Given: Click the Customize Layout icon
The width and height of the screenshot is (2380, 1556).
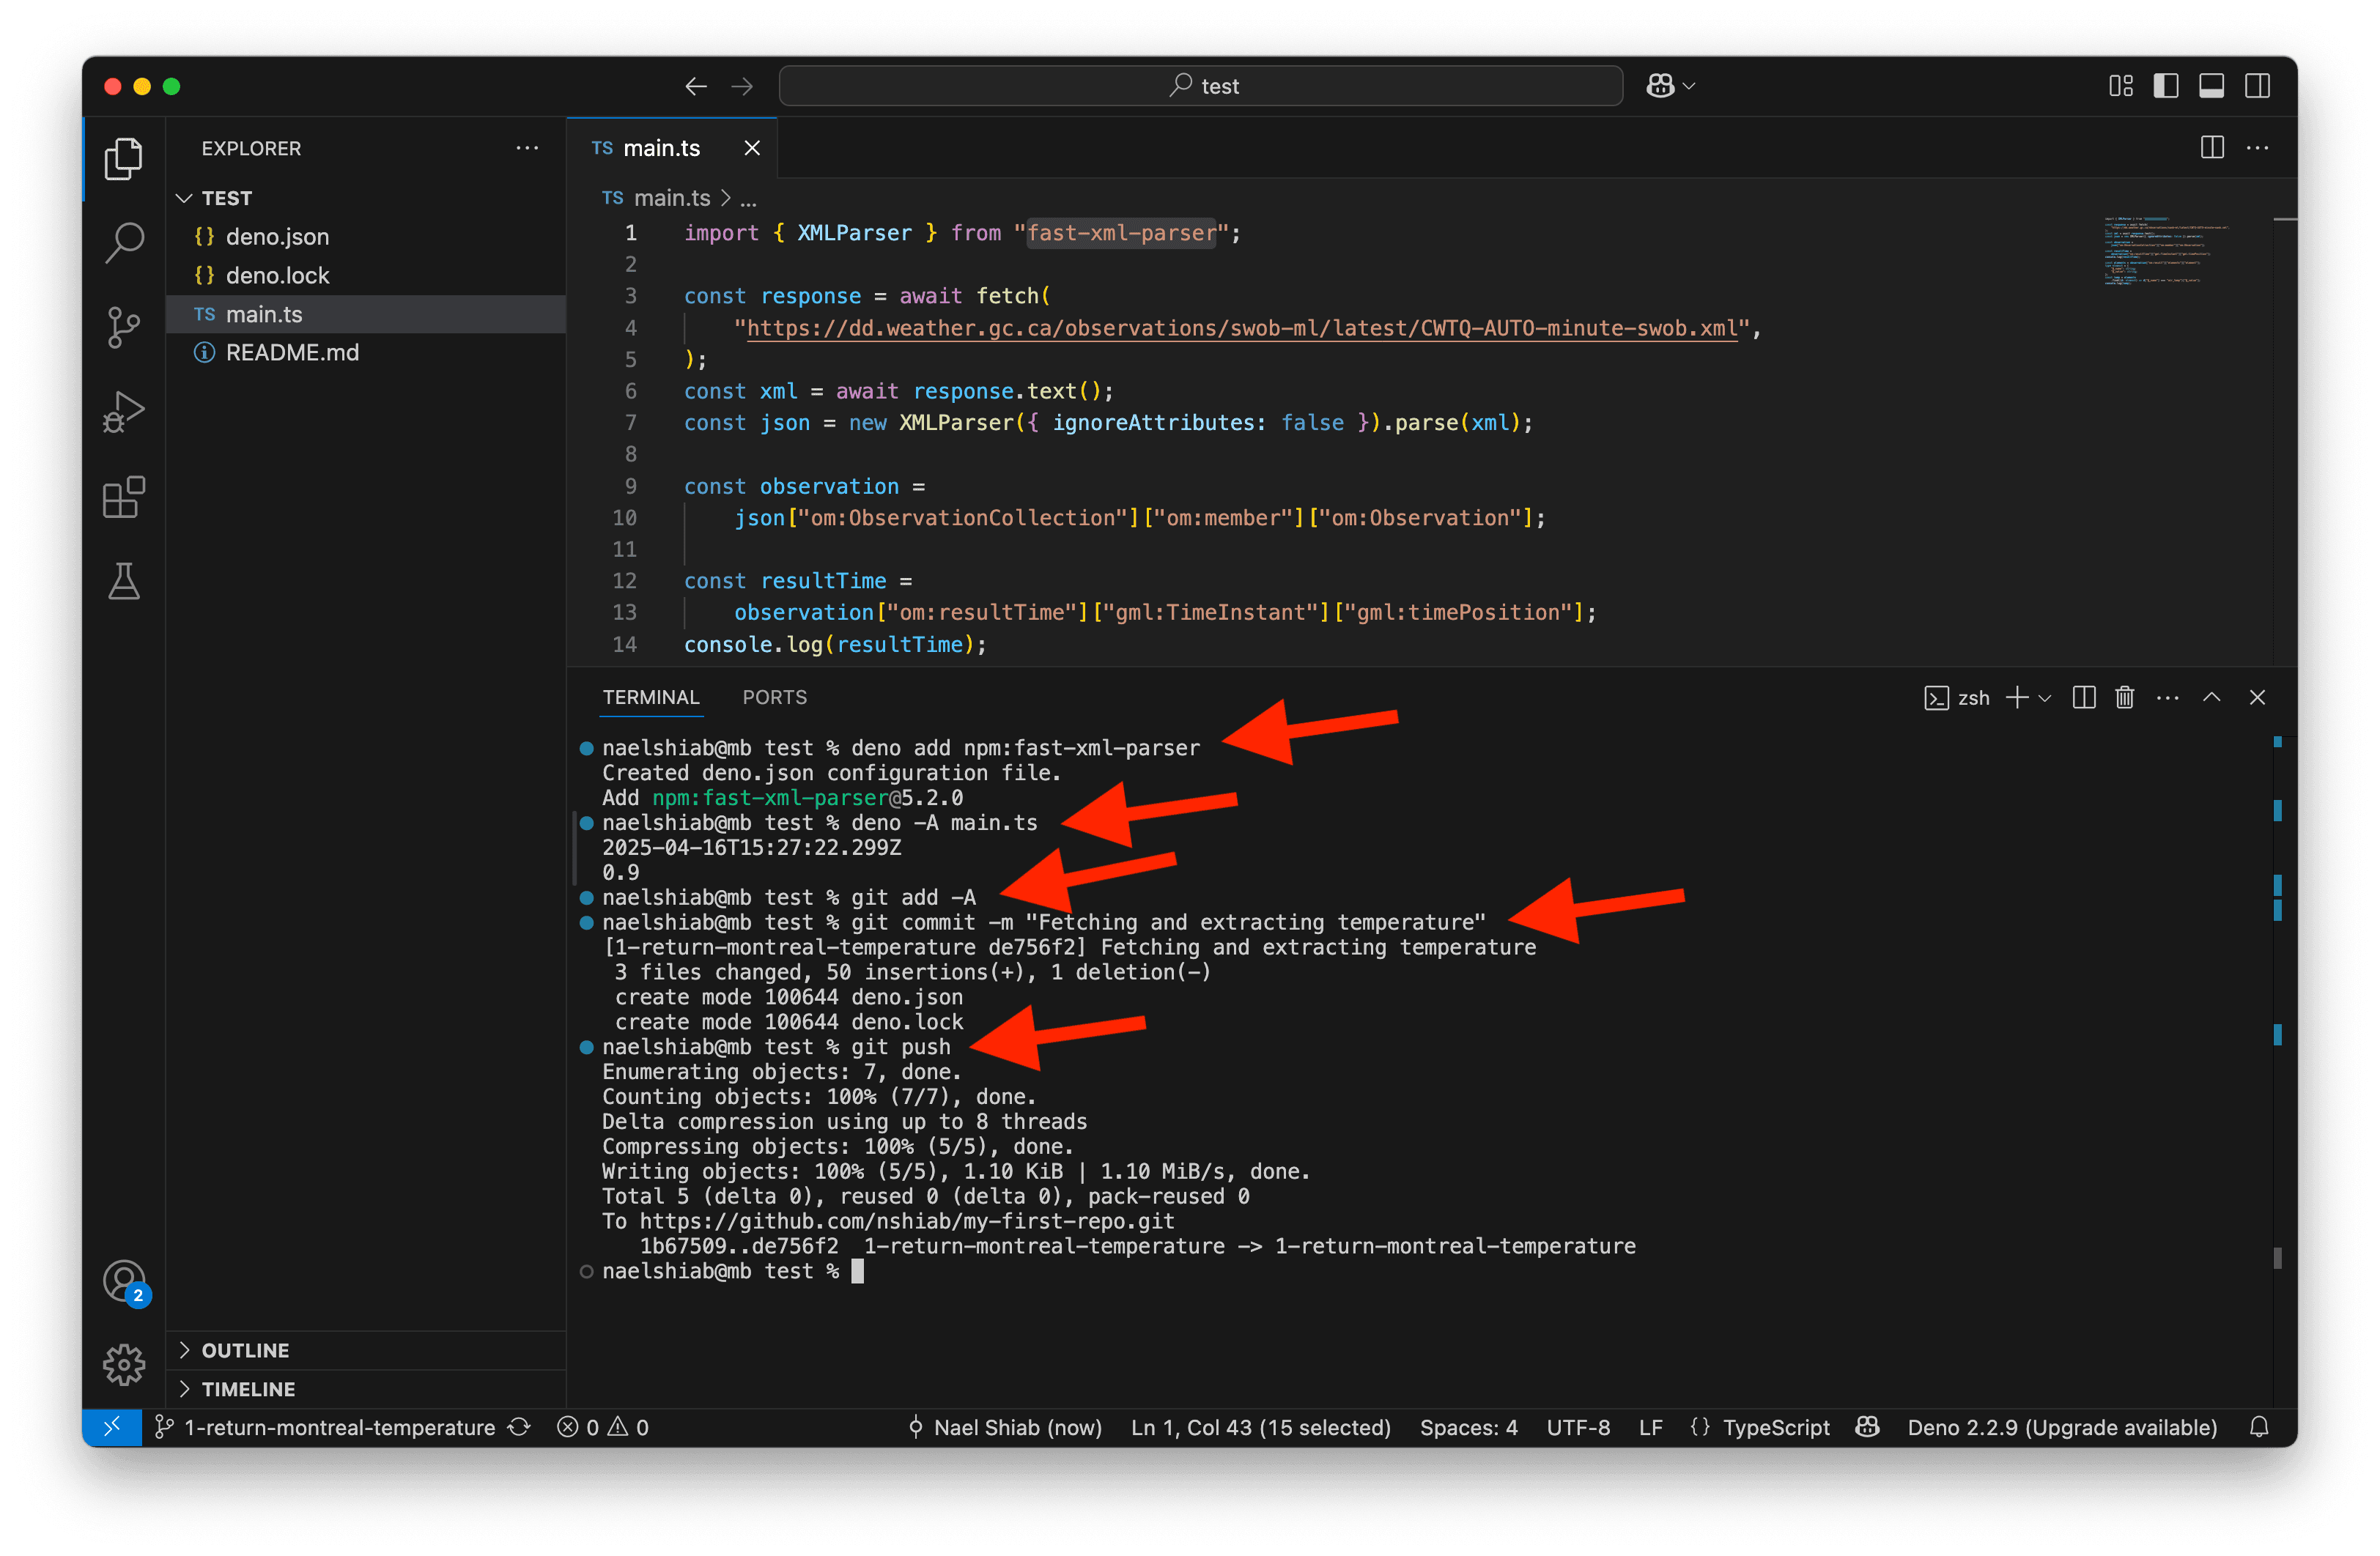Looking at the screenshot, I should [2120, 86].
